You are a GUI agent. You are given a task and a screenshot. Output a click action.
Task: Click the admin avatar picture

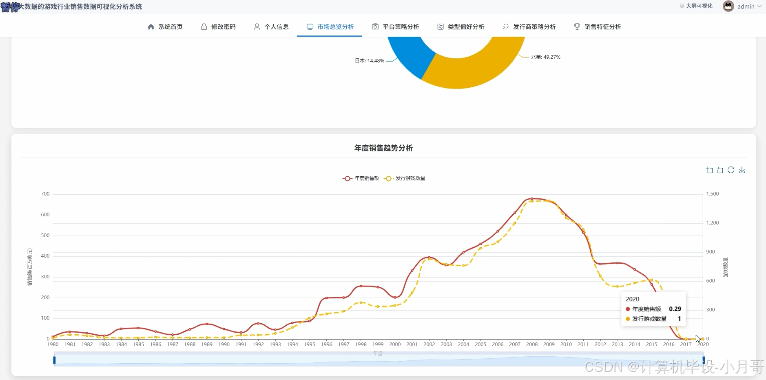728,6
